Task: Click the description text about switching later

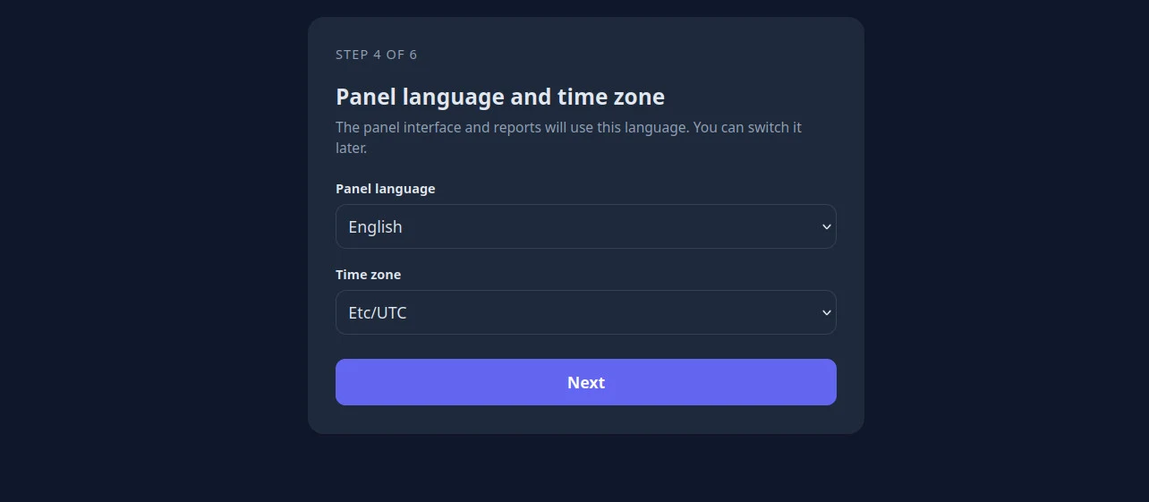Action: click(x=568, y=137)
